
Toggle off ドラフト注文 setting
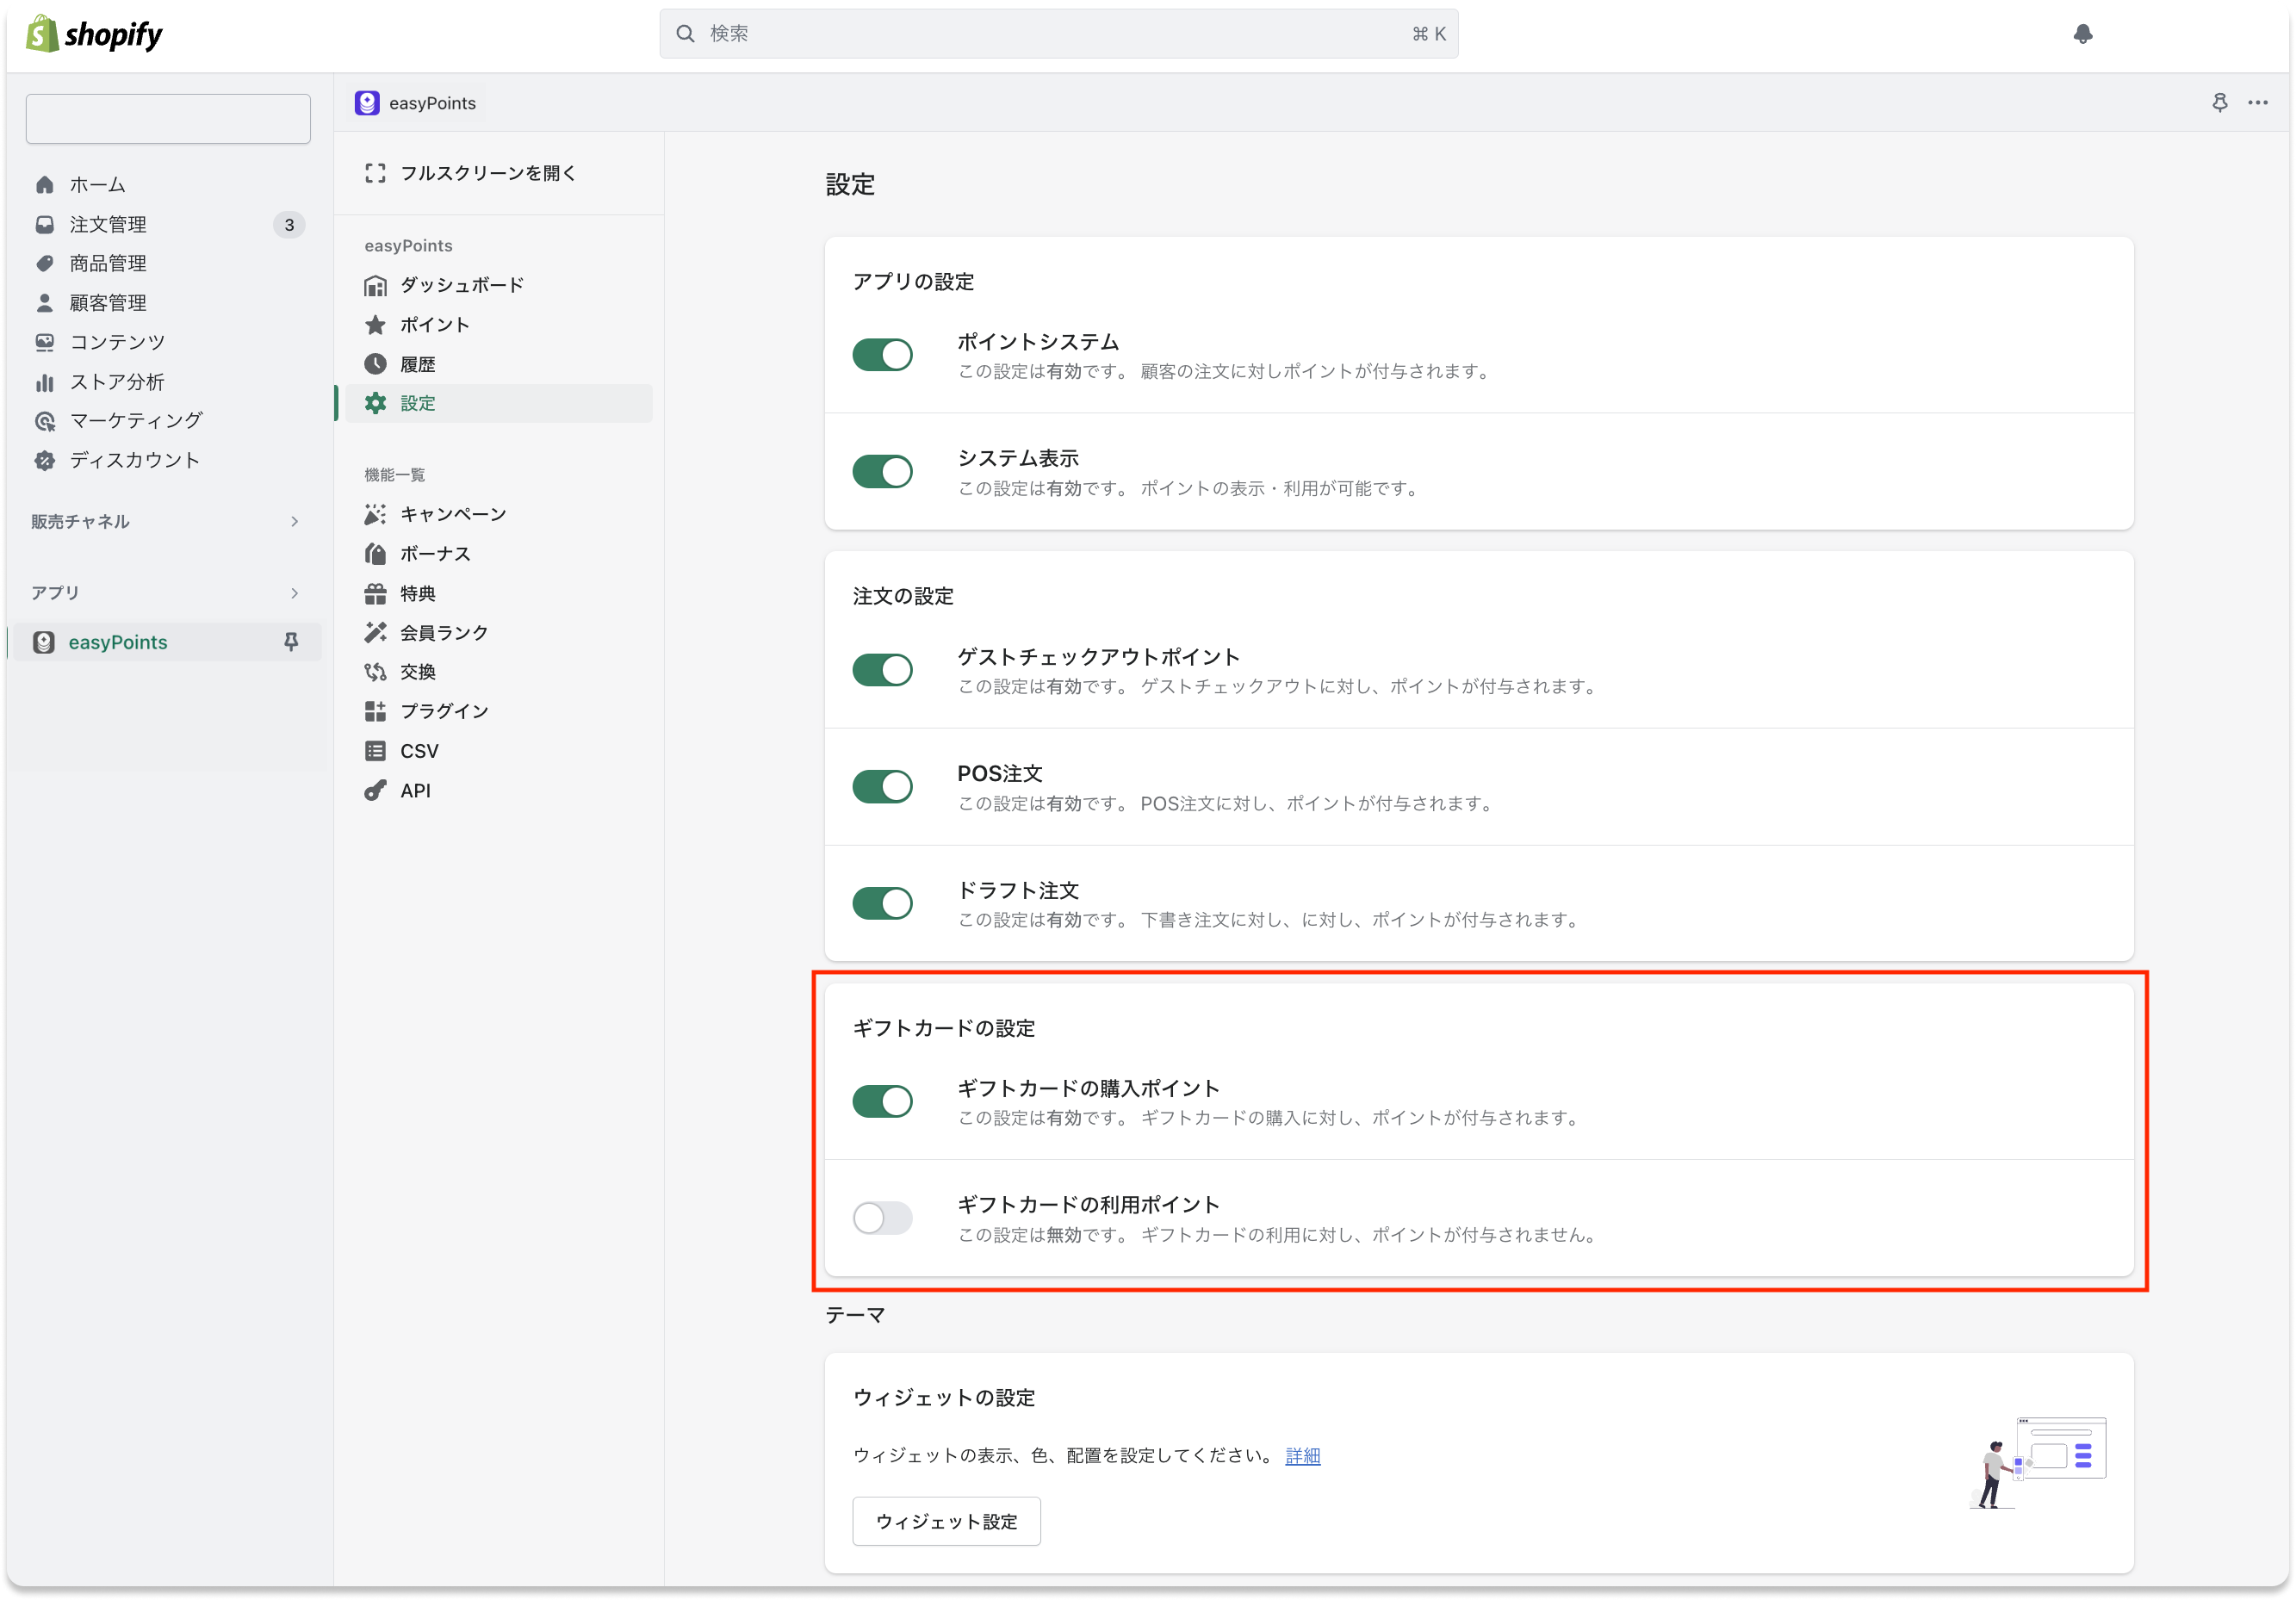(882, 903)
